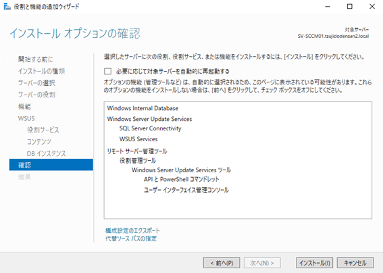Image resolution: width=383 pixels, height=273 pixels.
Task: Select WSUS step in sidebar
Action: [26, 118]
